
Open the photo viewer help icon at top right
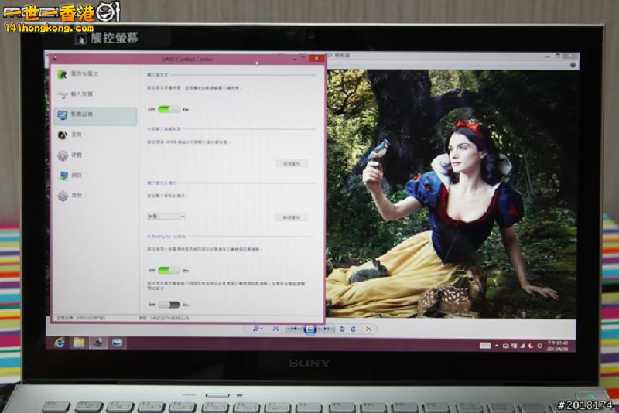573,65
